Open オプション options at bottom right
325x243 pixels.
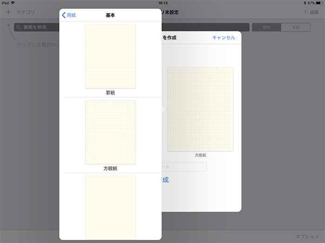coord(307,237)
